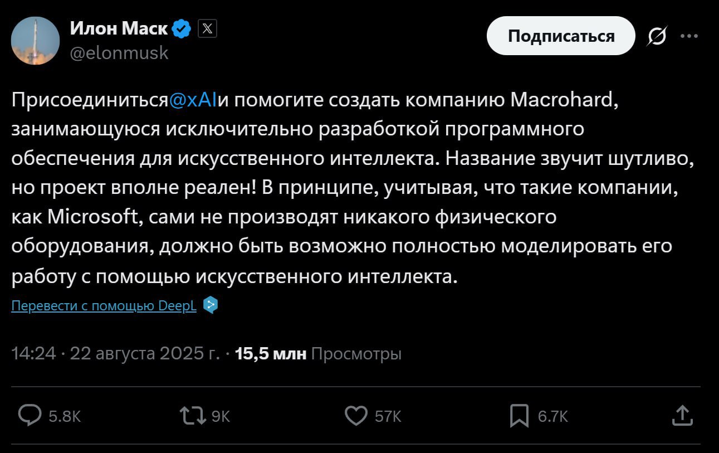The height and width of the screenshot is (453, 719).
Task: Click the @elonmusk handle
Action: [119, 53]
